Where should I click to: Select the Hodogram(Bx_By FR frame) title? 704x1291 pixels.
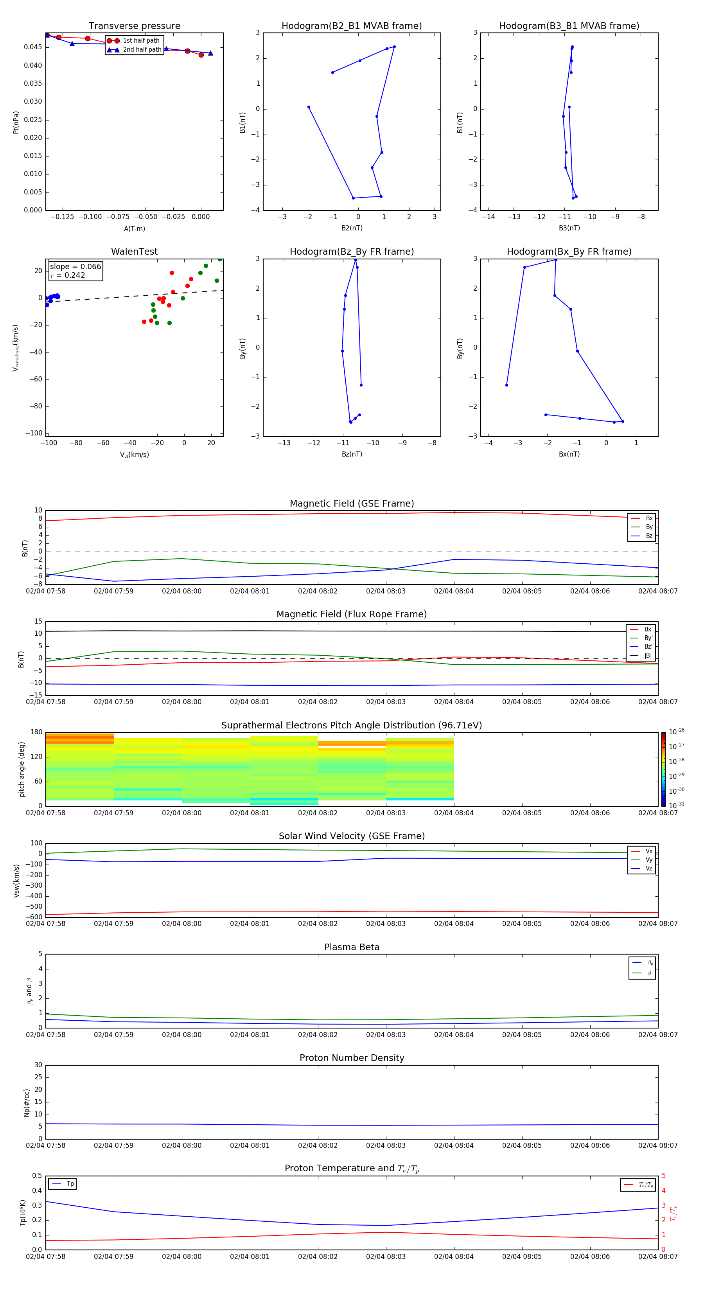click(569, 252)
